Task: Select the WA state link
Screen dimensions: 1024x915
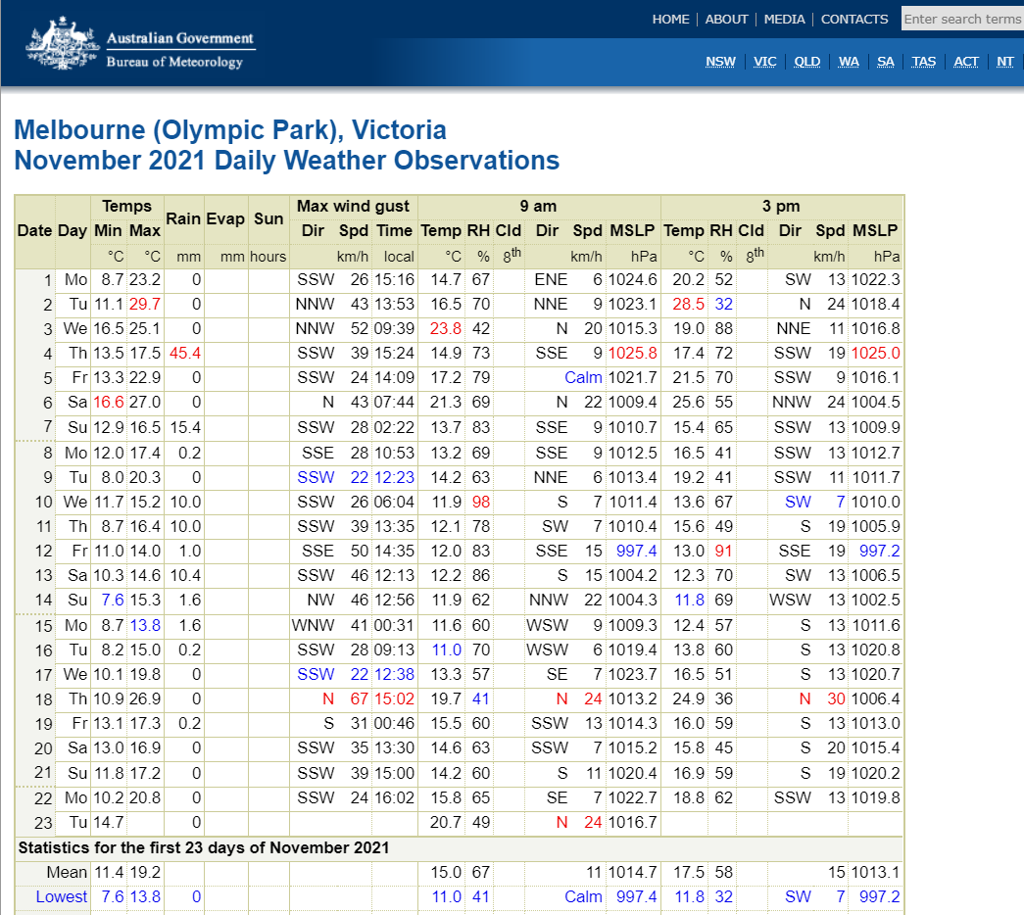Action: (x=849, y=62)
